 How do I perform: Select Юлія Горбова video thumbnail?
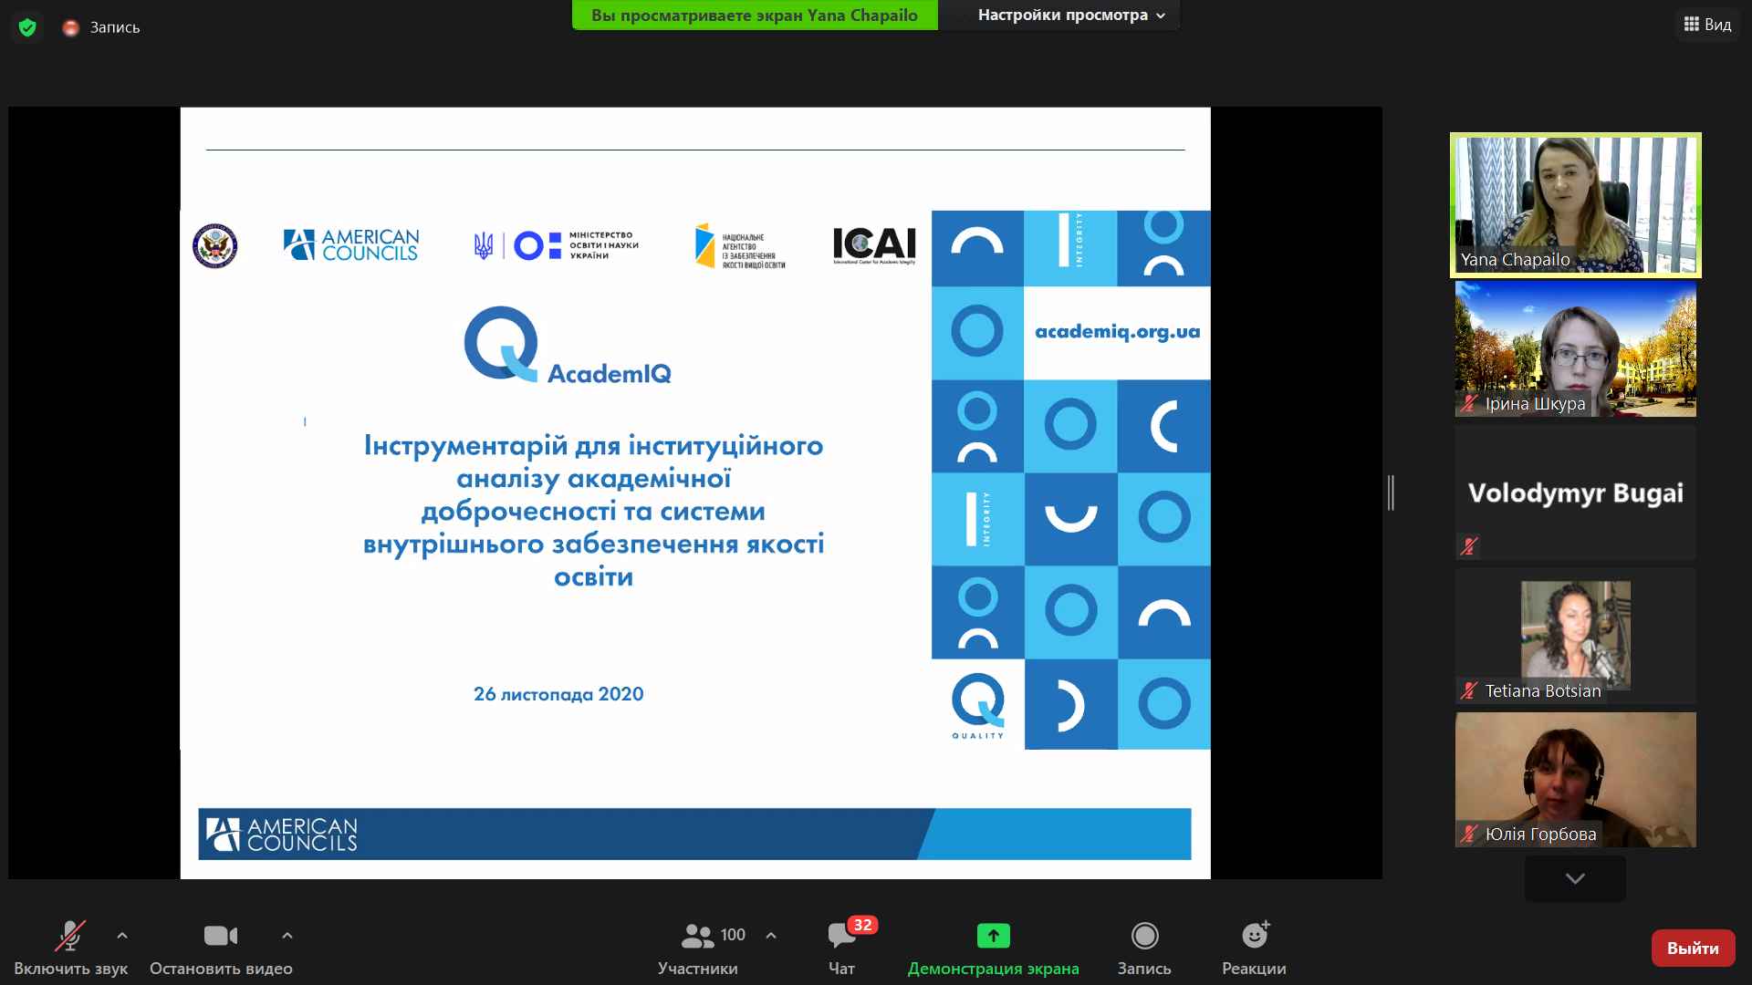tap(1576, 780)
